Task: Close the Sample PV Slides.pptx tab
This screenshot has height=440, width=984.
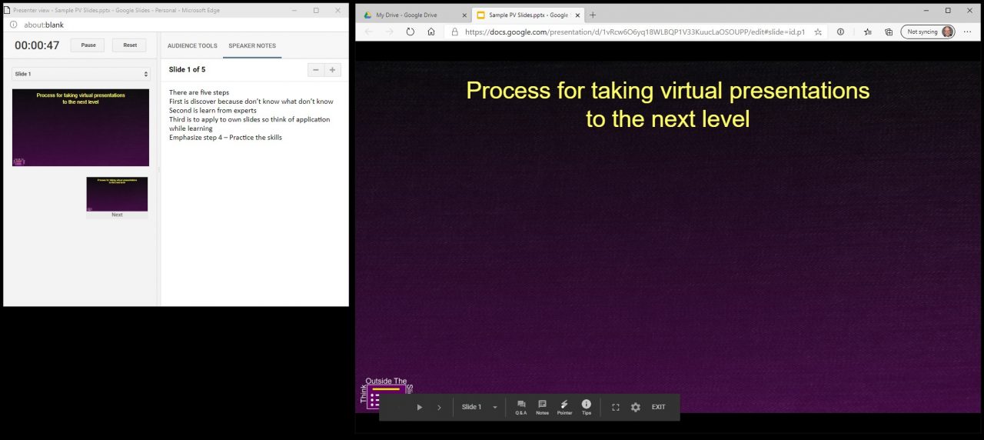Action: pyautogui.click(x=577, y=15)
